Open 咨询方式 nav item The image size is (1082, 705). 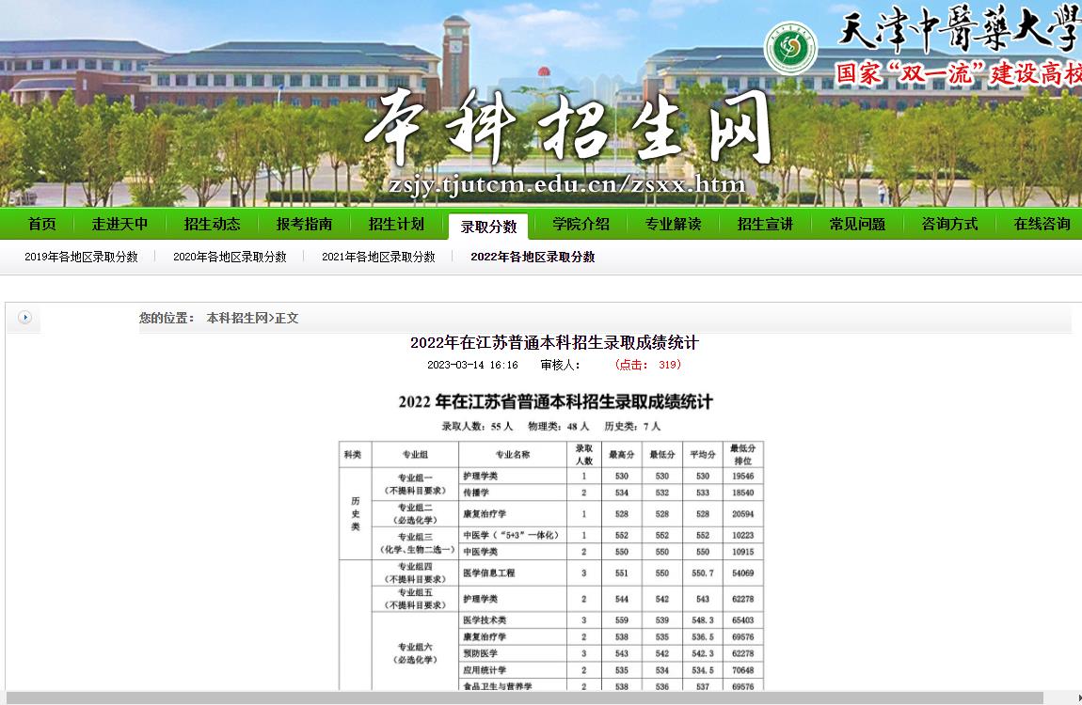point(949,224)
